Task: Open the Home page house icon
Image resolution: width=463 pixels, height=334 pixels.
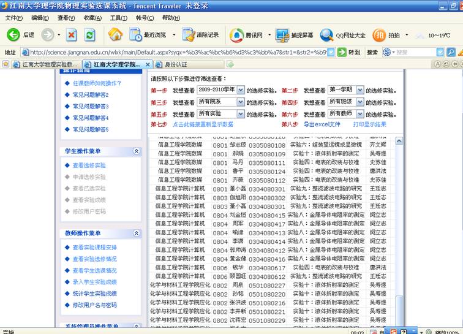Action: point(115,34)
